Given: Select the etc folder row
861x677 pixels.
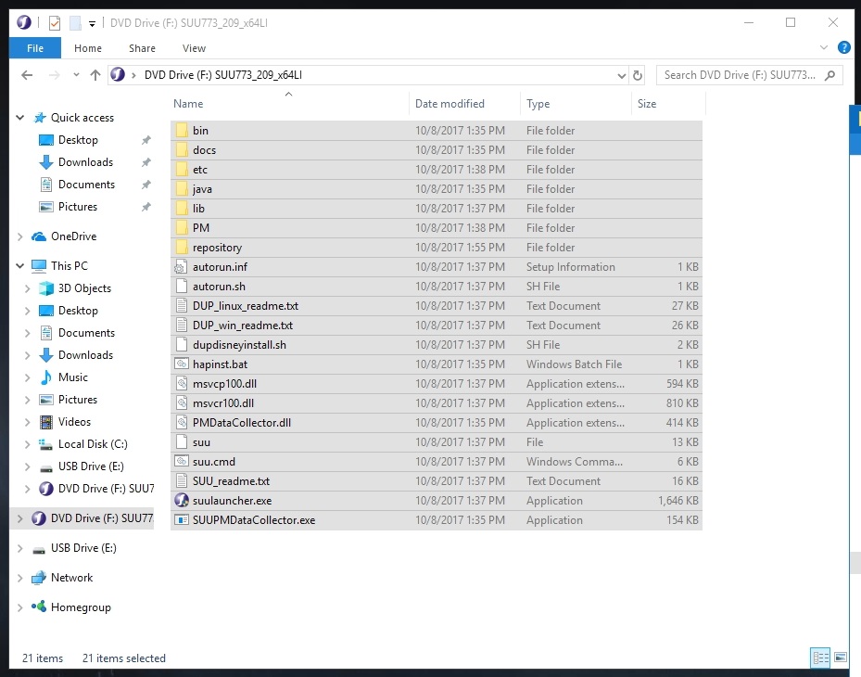Looking at the screenshot, I should pos(437,170).
